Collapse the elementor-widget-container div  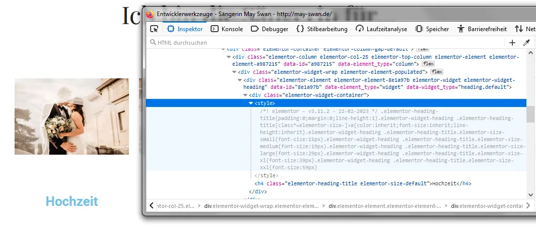245,95
